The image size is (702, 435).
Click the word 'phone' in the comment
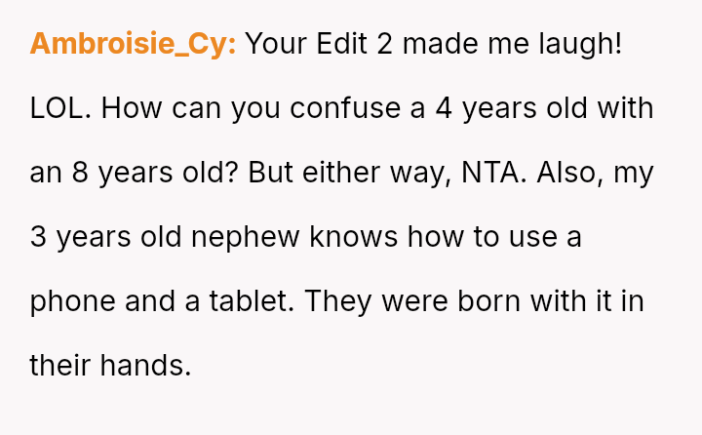[73, 301]
